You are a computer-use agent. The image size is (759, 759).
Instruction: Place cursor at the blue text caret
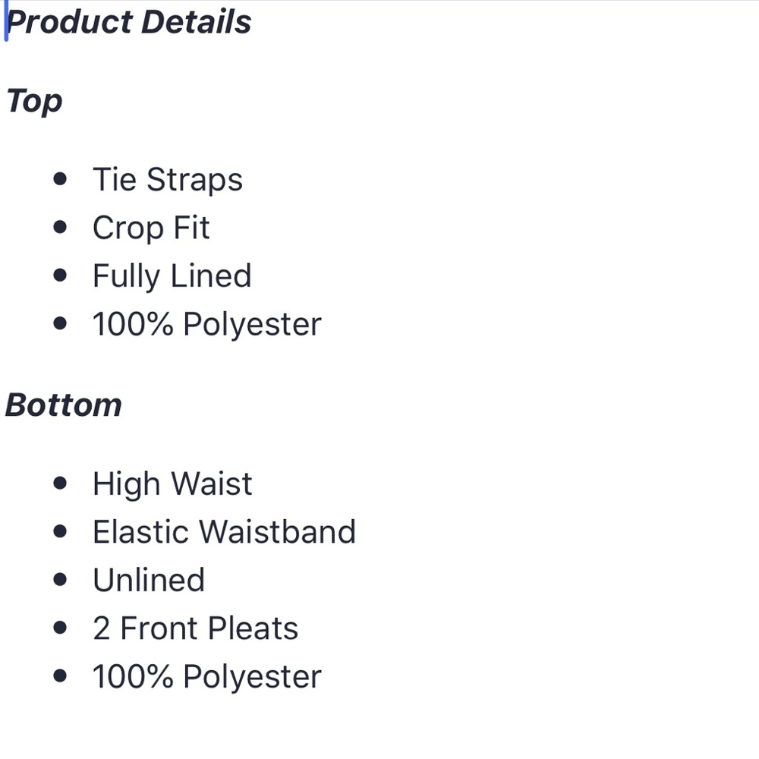point(6,23)
